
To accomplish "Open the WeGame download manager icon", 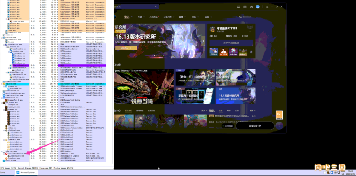I will point(251,7).
